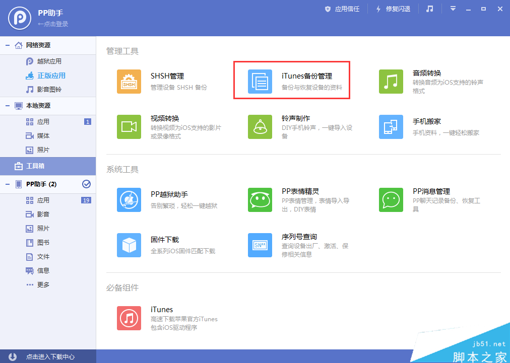Select 正版应用 in the sidebar

tap(48, 76)
